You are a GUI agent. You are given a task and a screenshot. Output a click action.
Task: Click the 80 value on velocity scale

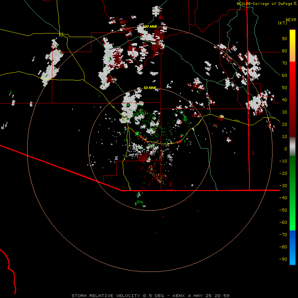(x=284, y=51)
